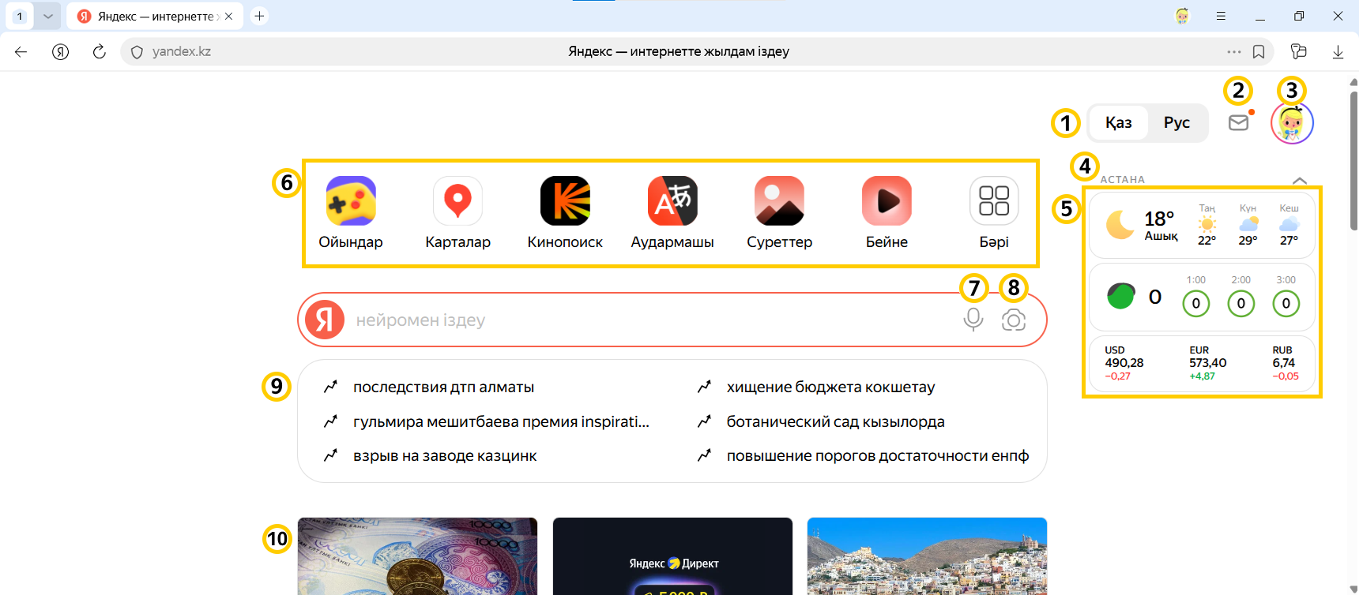Expand the tab groups dropdown arrow

47,16
